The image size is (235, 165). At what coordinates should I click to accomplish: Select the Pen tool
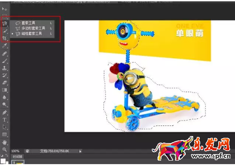pos(4,112)
